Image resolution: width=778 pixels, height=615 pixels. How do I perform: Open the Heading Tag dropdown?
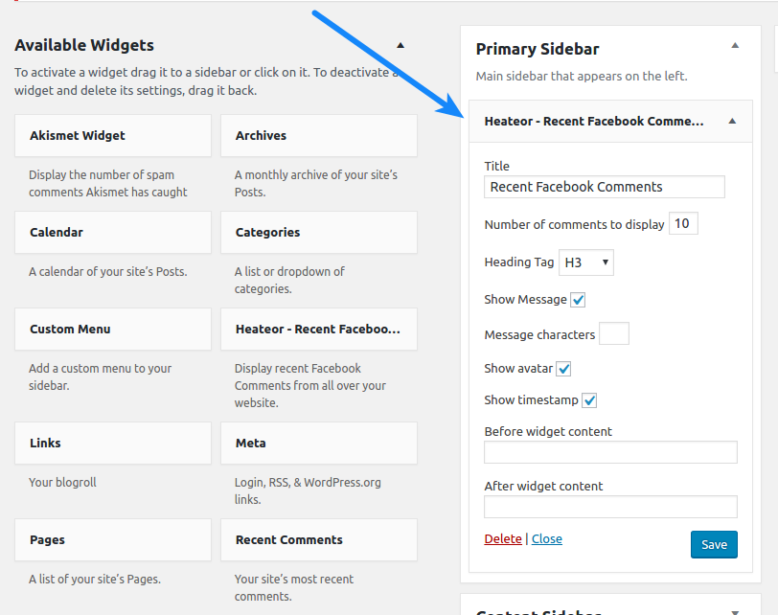pos(585,262)
